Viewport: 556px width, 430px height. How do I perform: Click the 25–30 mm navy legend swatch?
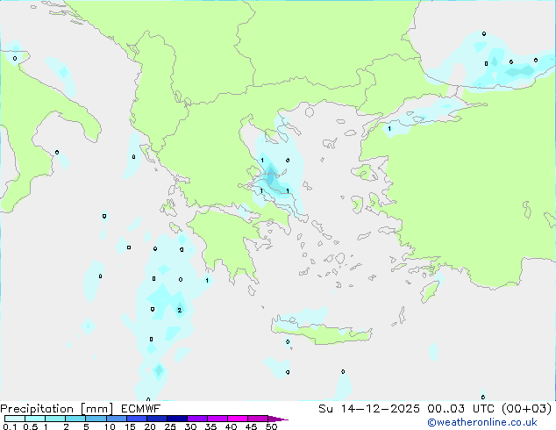tap(176, 419)
